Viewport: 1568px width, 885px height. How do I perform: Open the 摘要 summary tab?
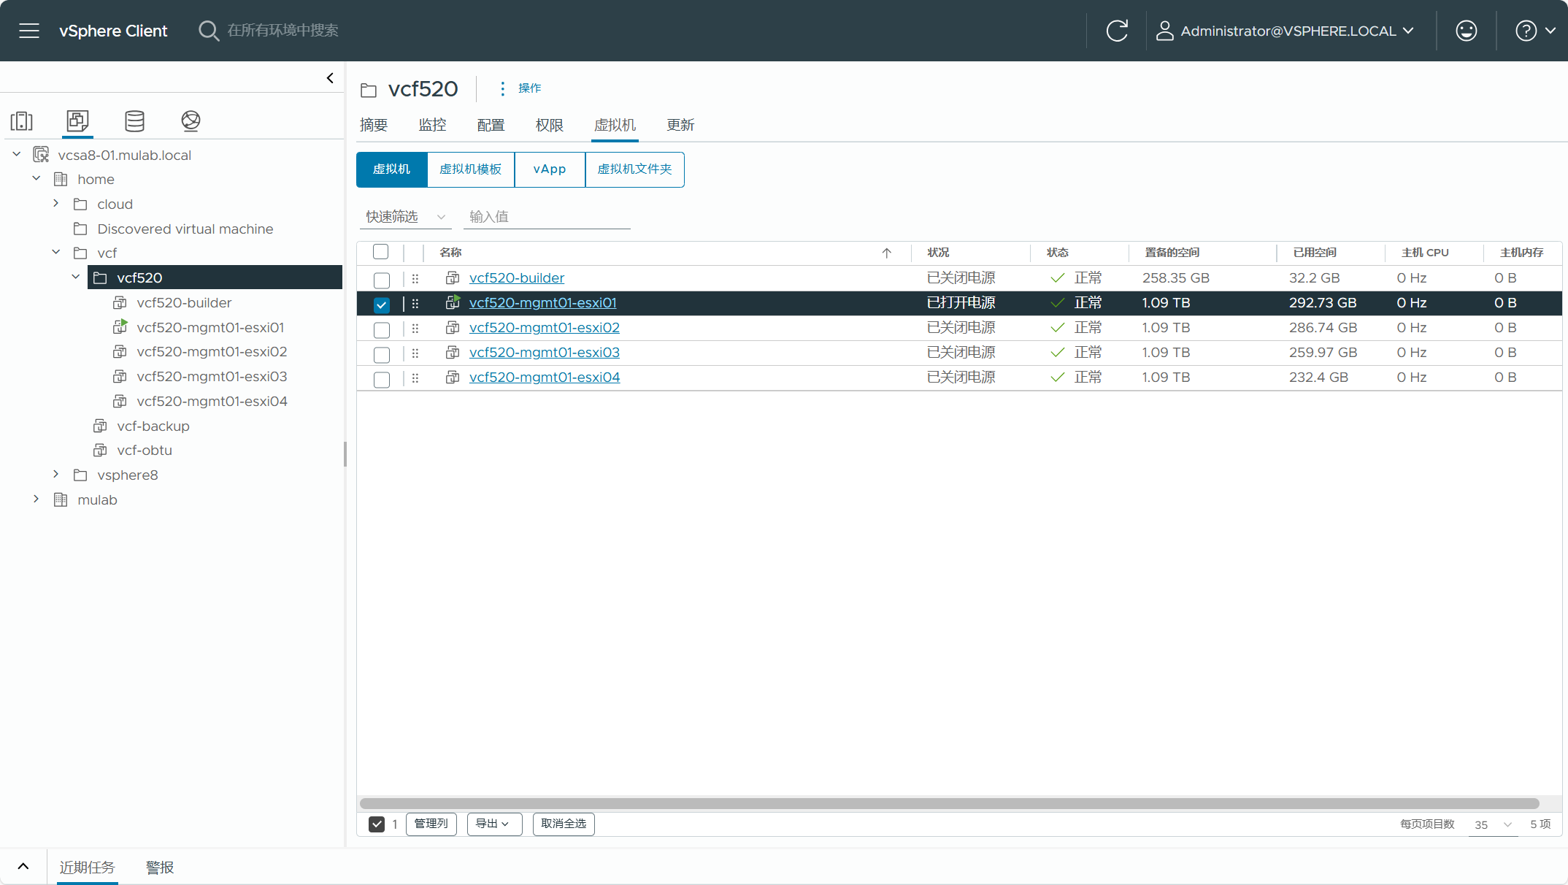pyautogui.click(x=374, y=125)
